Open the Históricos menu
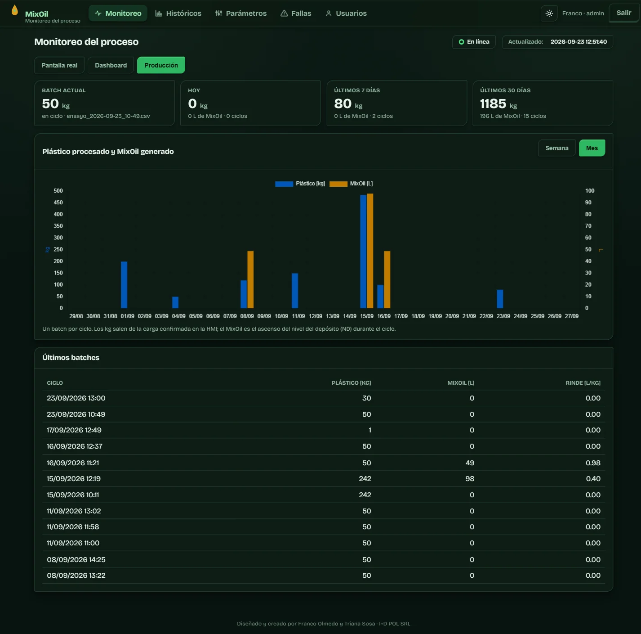The width and height of the screenshot is (641, 634). [x=178, y=13]
